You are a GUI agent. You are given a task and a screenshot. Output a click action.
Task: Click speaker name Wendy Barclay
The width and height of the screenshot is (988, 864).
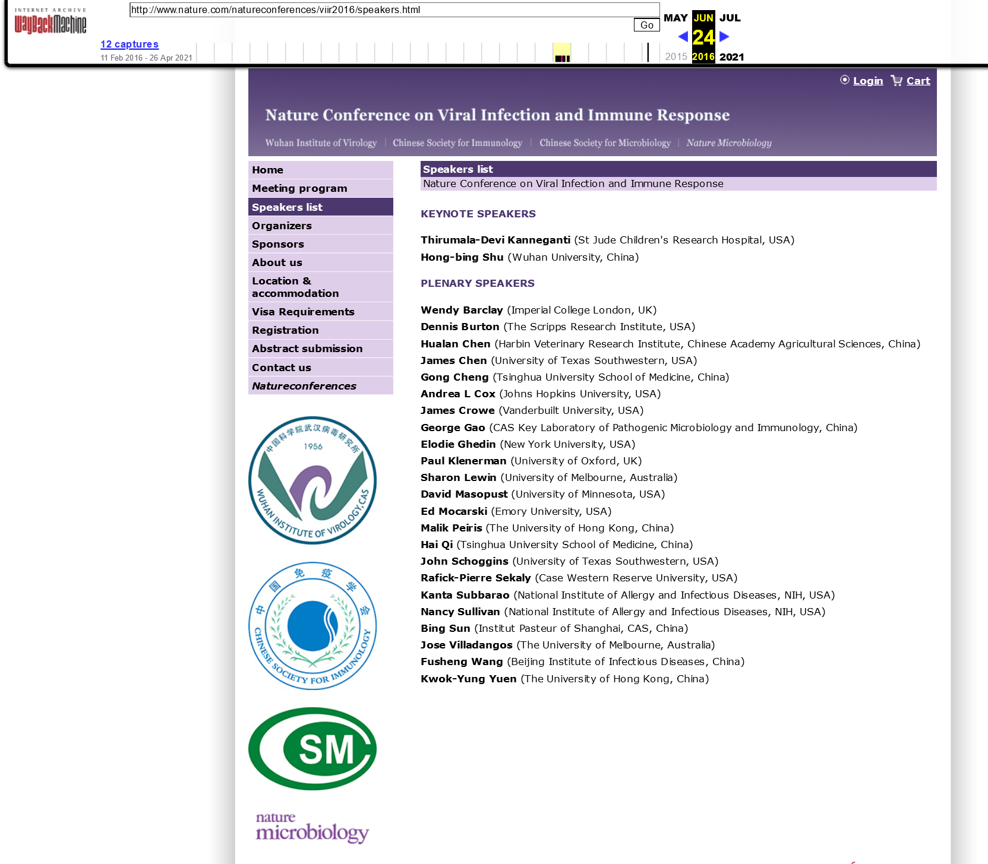(462, 310)
